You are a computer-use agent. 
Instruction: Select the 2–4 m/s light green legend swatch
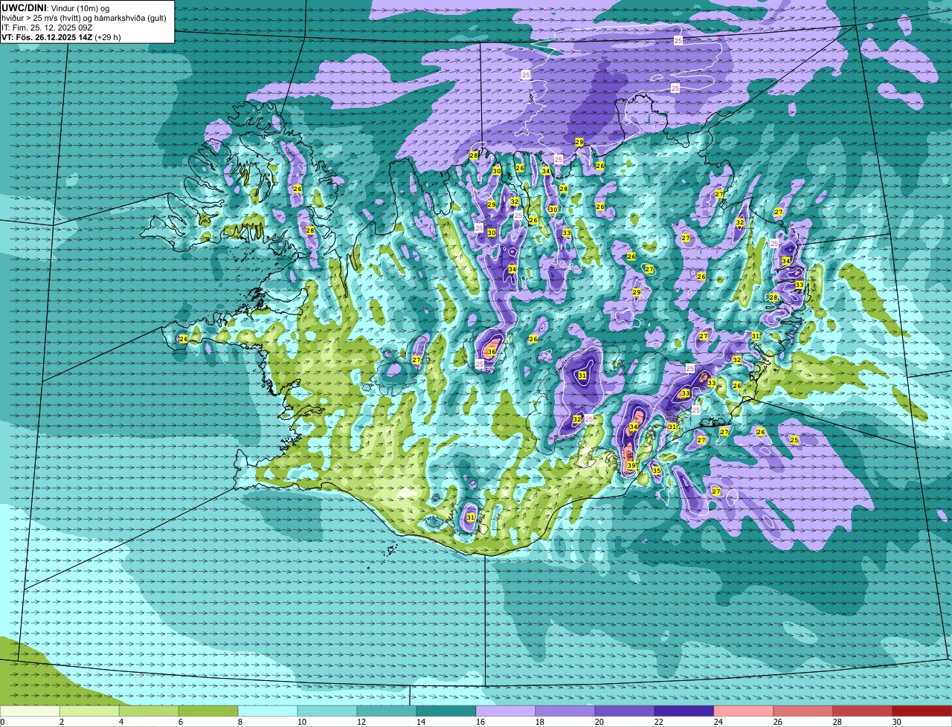[89, 711]
